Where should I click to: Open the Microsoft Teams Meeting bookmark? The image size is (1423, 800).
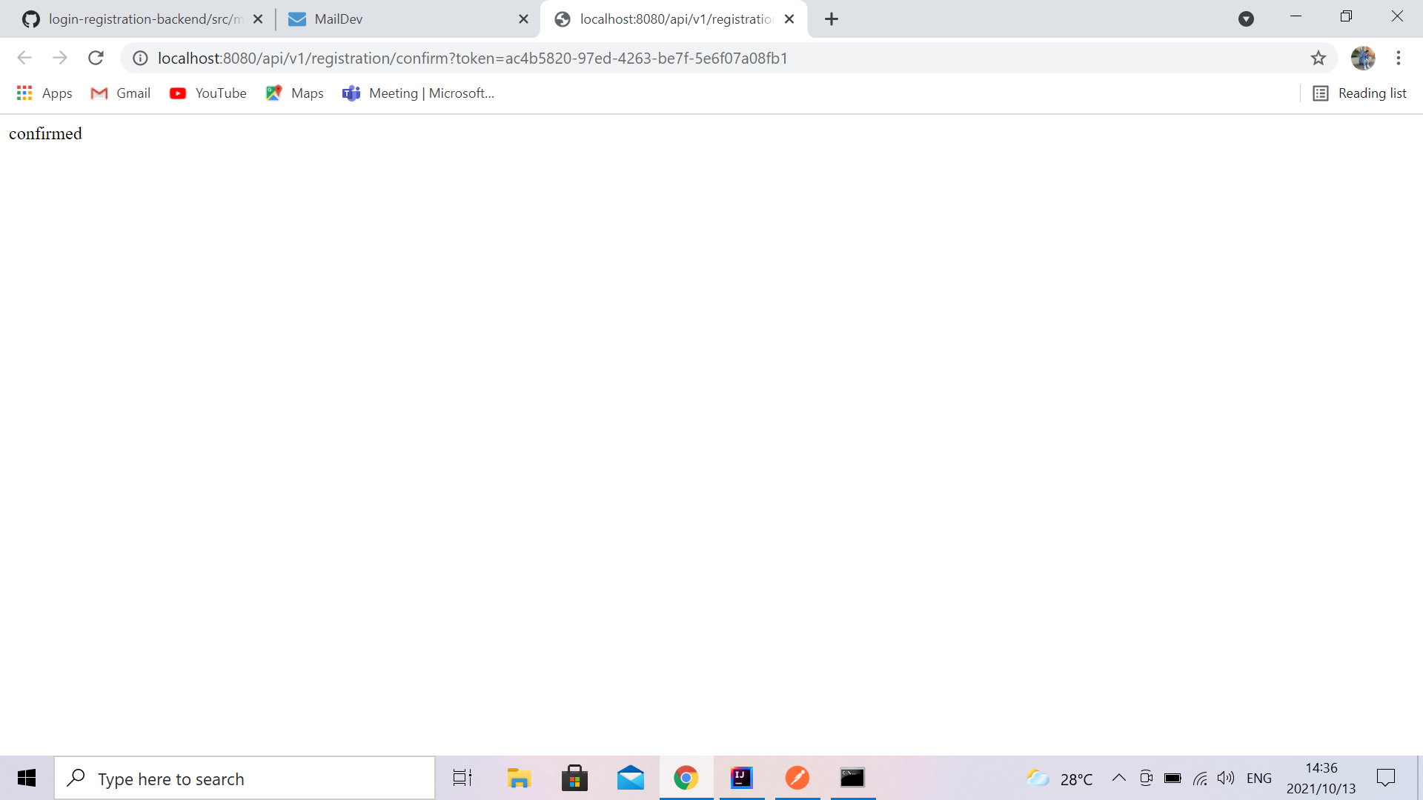[419, 93]
